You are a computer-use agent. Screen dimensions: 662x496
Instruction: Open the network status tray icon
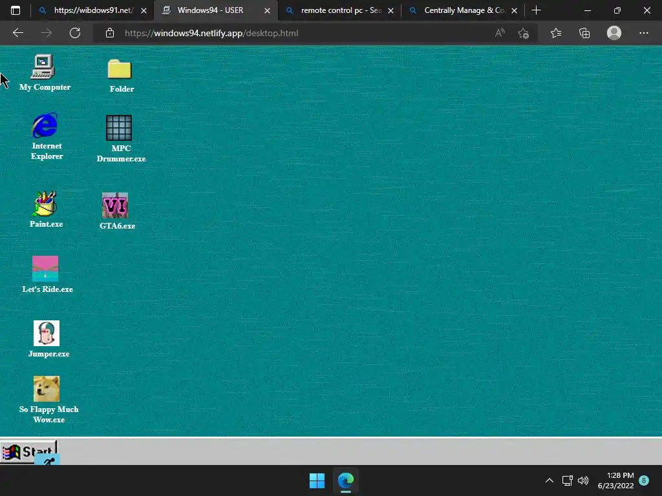(567, 480)
